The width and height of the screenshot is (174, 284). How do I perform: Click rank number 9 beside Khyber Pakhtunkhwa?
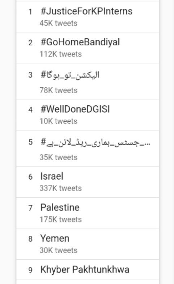tap(30, 270)
